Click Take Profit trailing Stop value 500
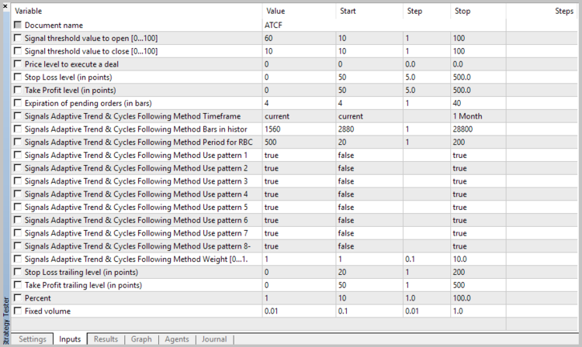The height and width of the screenshot is (347, 582). tap(479, 285)
